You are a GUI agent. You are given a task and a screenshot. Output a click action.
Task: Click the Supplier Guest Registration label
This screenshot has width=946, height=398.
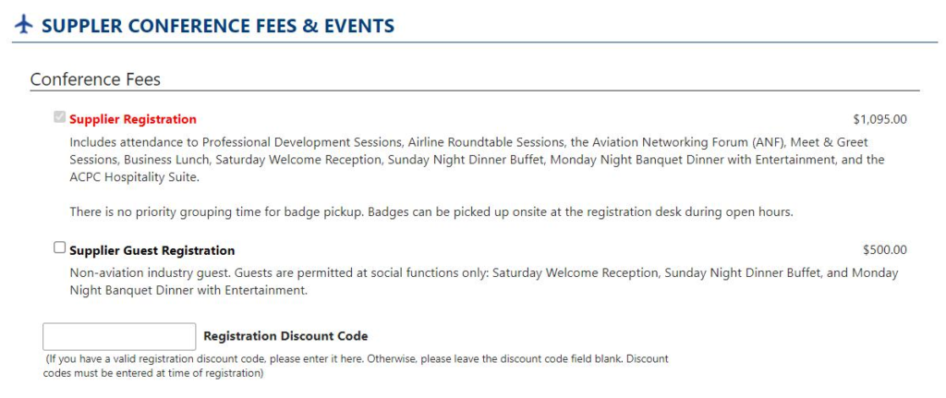[152, 250]
